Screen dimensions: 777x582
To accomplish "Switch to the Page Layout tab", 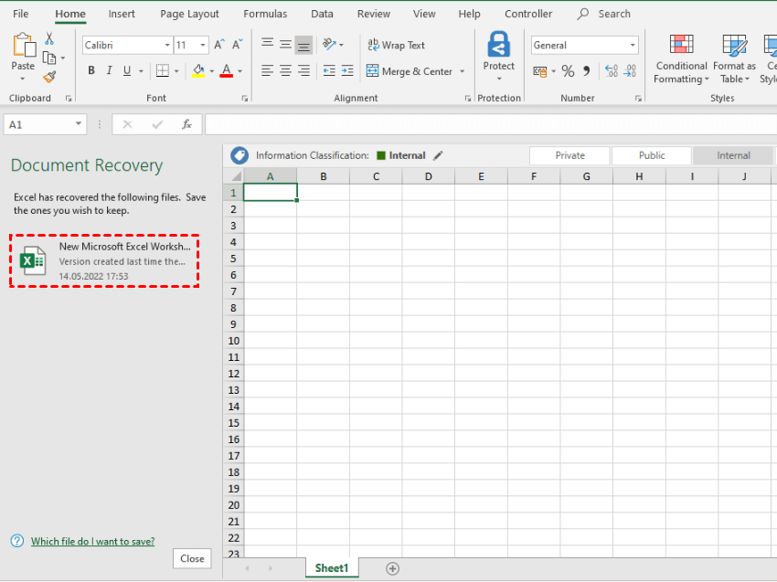I will point(189,14).
